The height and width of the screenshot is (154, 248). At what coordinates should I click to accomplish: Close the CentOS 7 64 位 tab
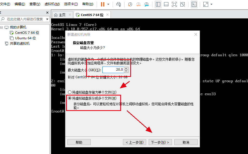point(107,15)
